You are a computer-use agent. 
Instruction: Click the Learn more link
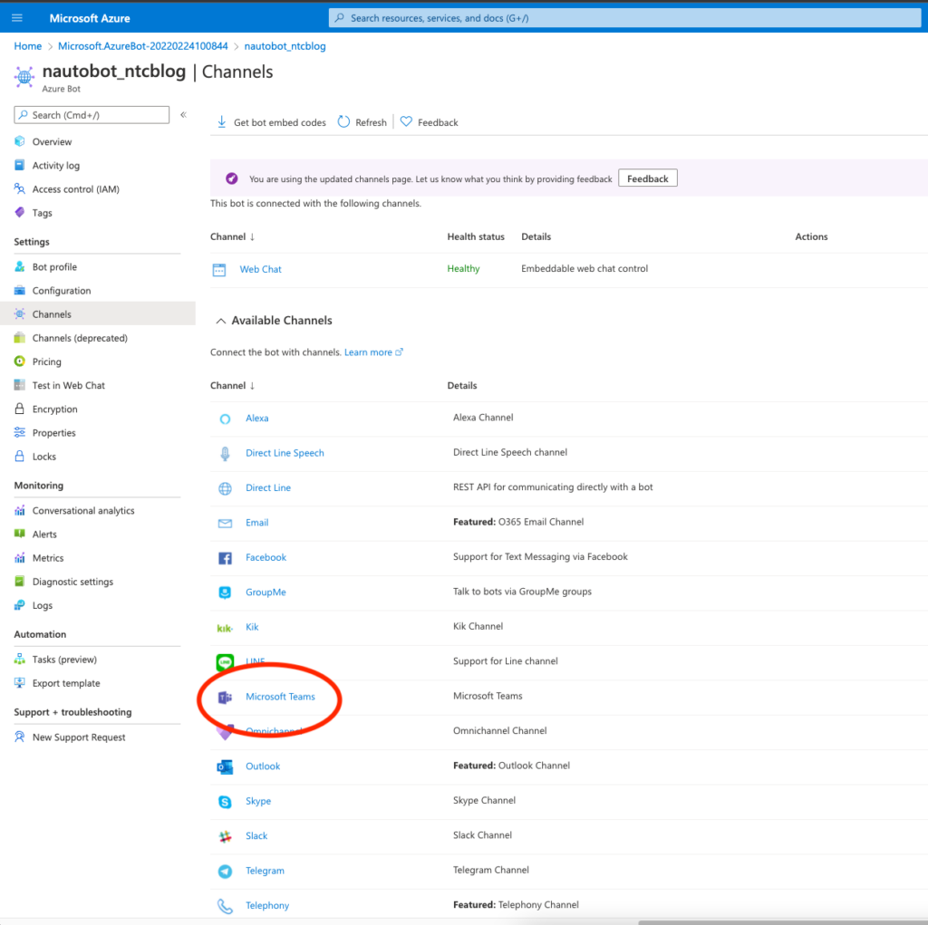pyautogui.click(x=373, y=352)
